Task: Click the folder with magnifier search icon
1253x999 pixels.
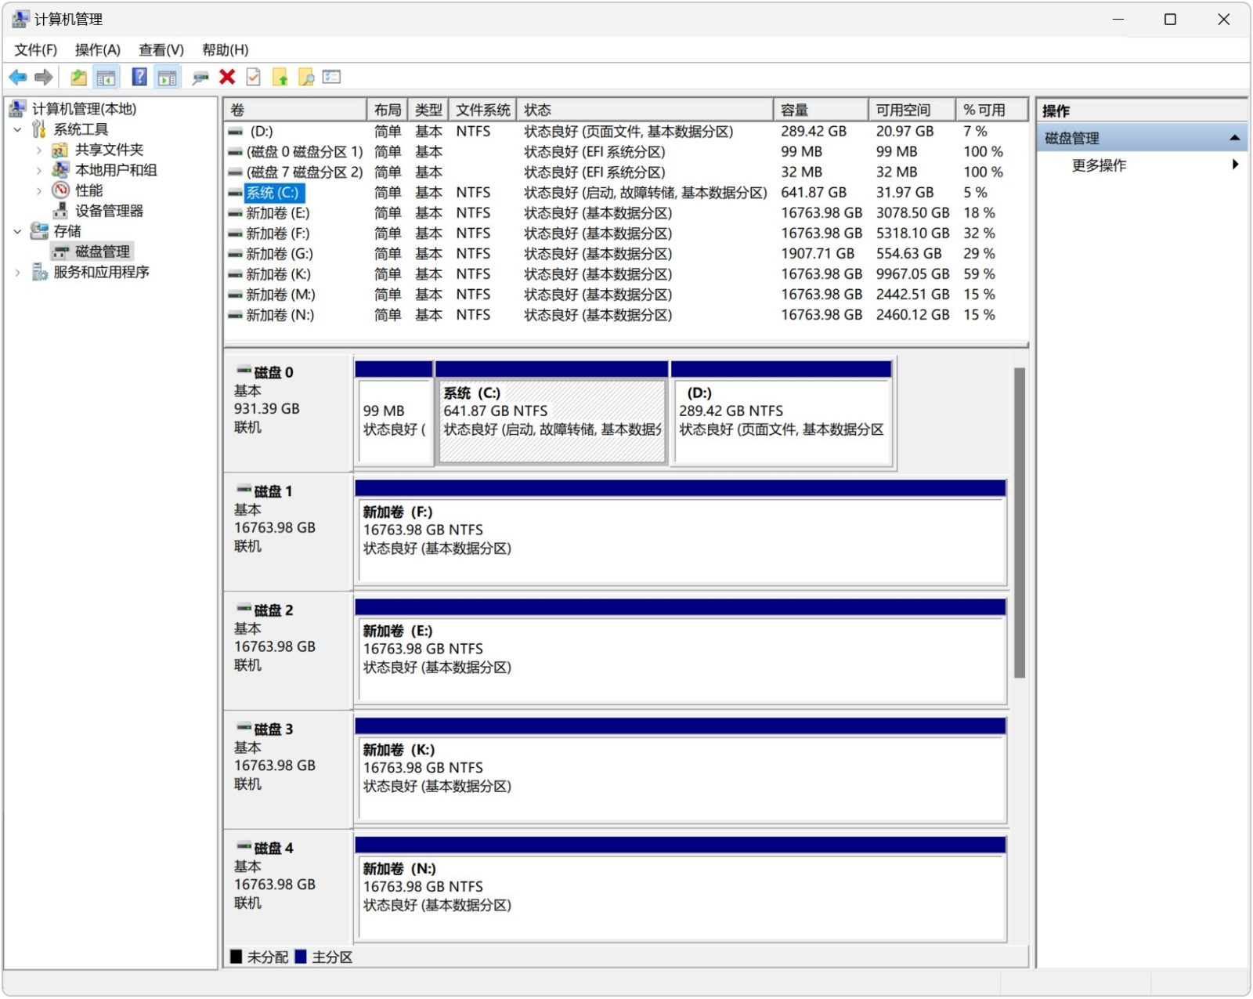Action: click(x=306, y=77)
